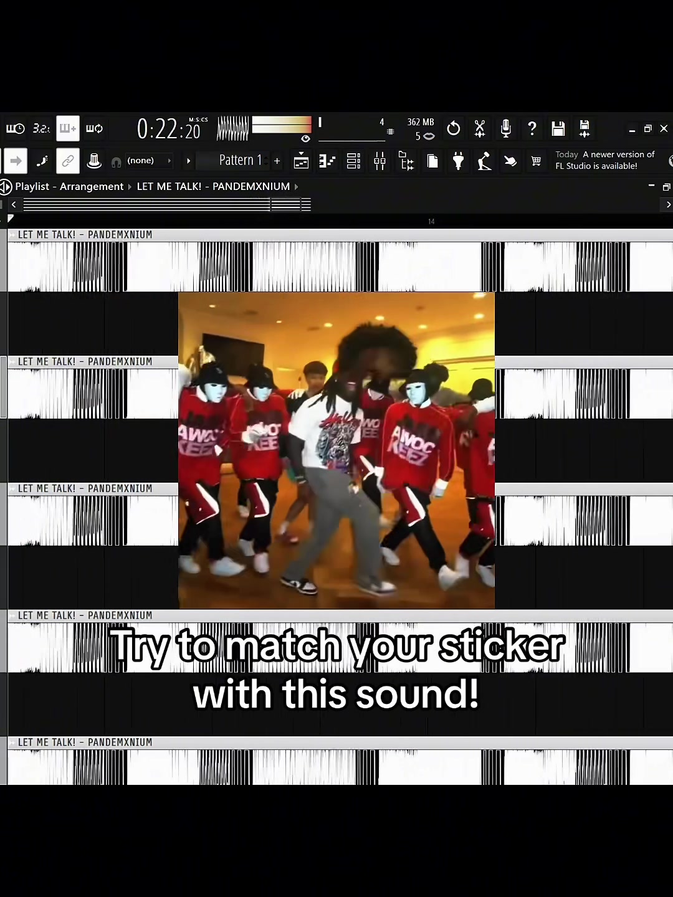Click the dance video thumbnail overlay
Image resolution: width=673 pixels, height=897 pixels.
(x=336, y=450)
